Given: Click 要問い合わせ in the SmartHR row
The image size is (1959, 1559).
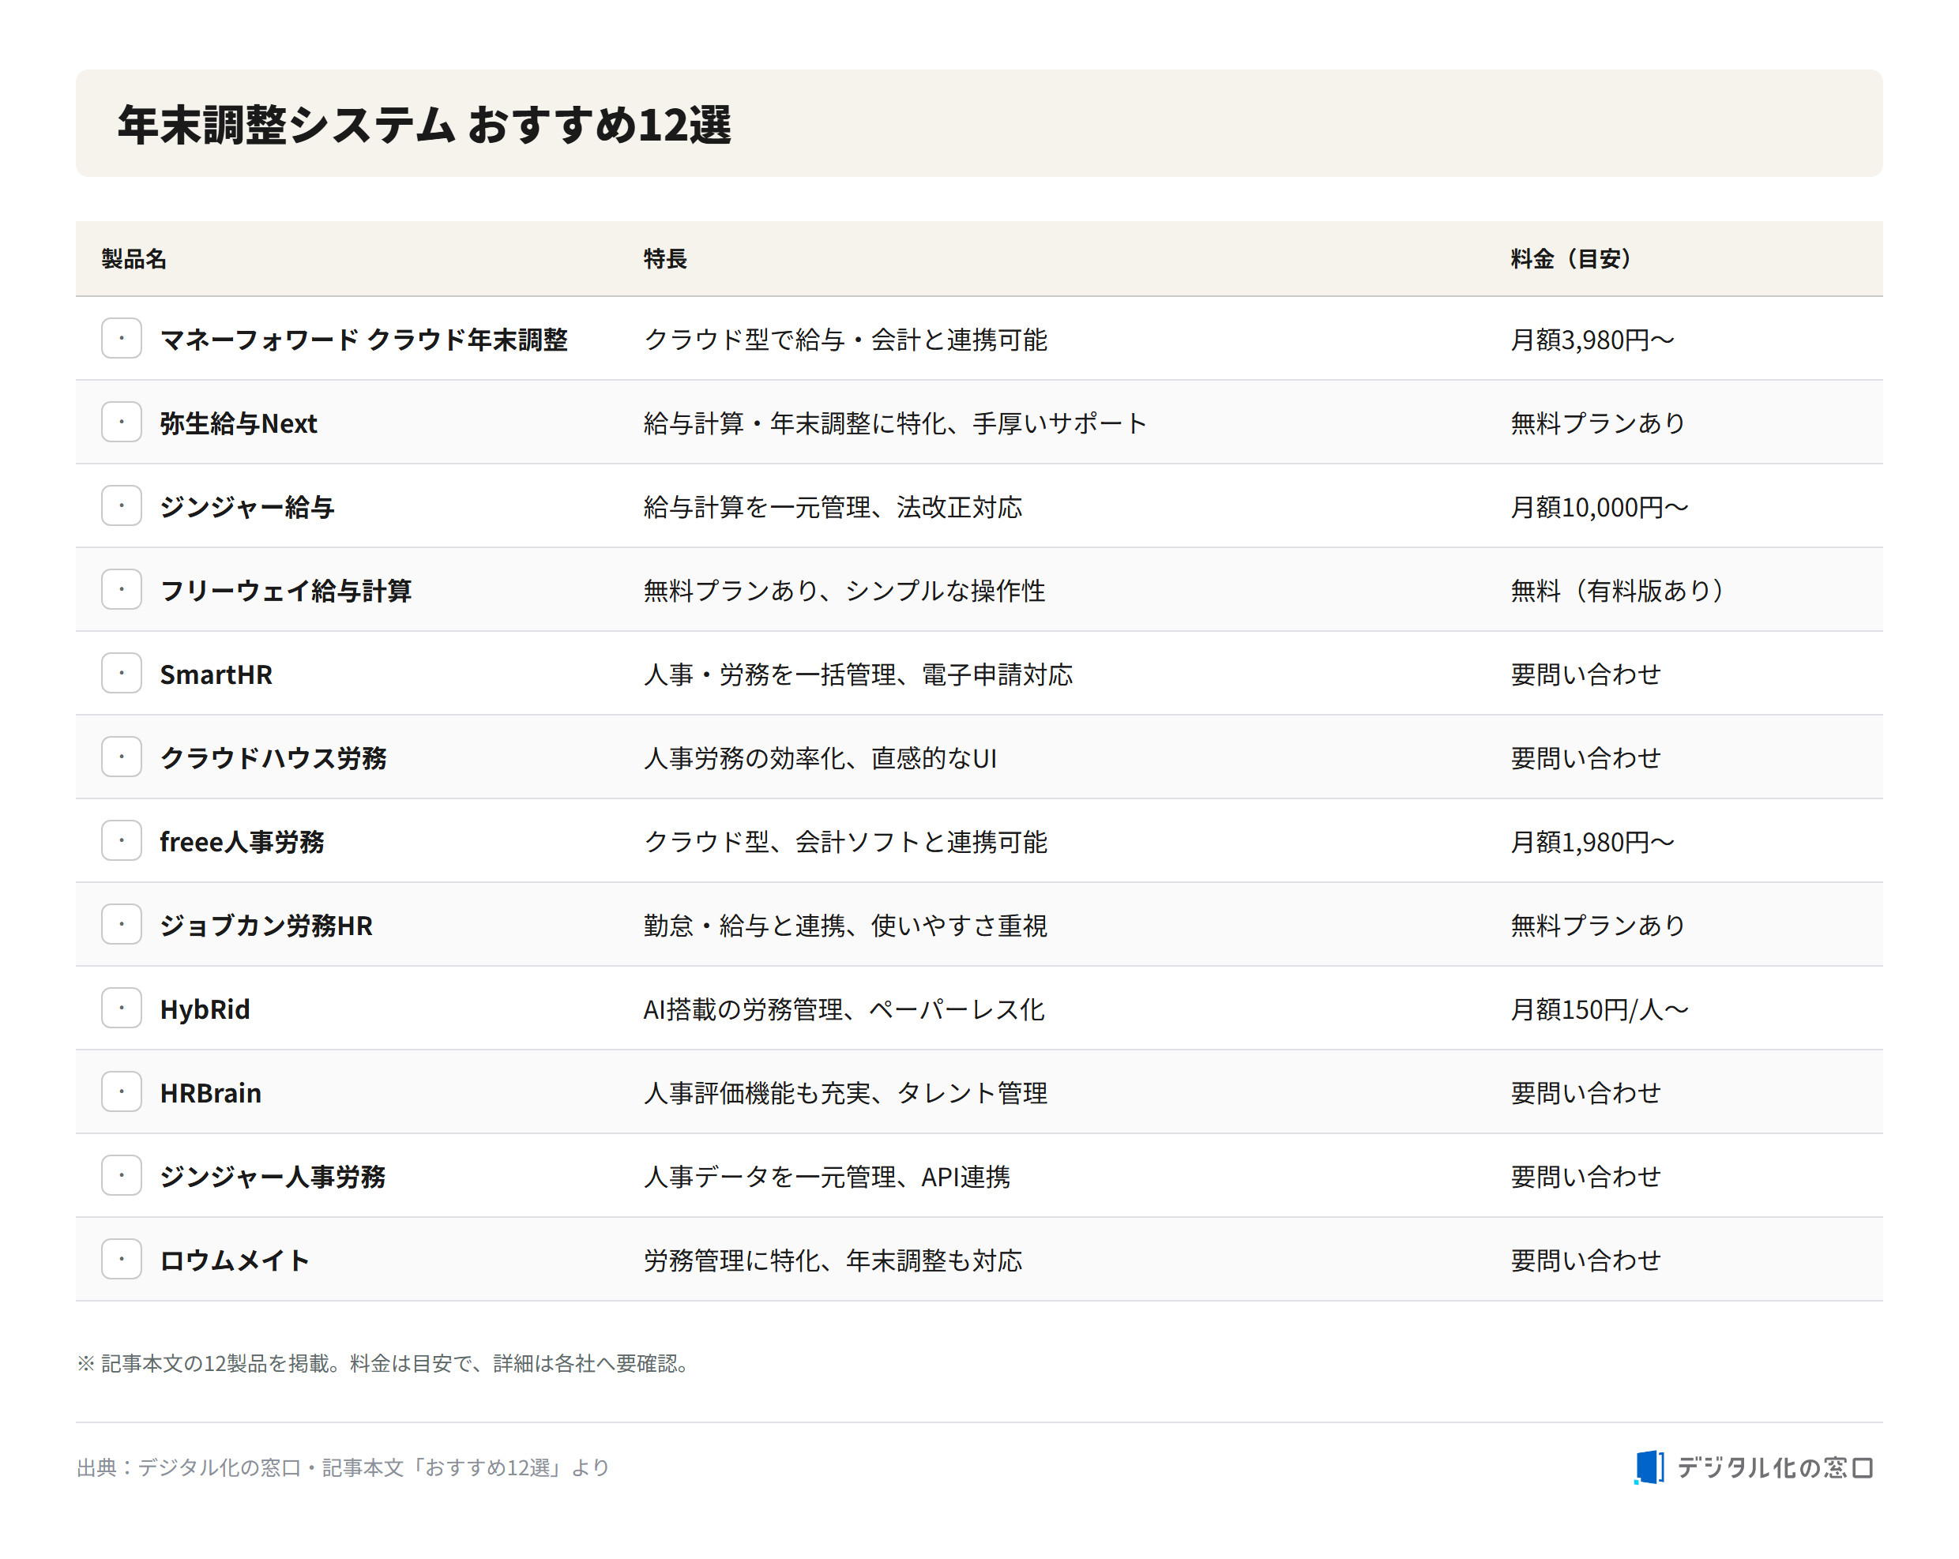Looking at the screenshot, I should [x=1585, y=674].
